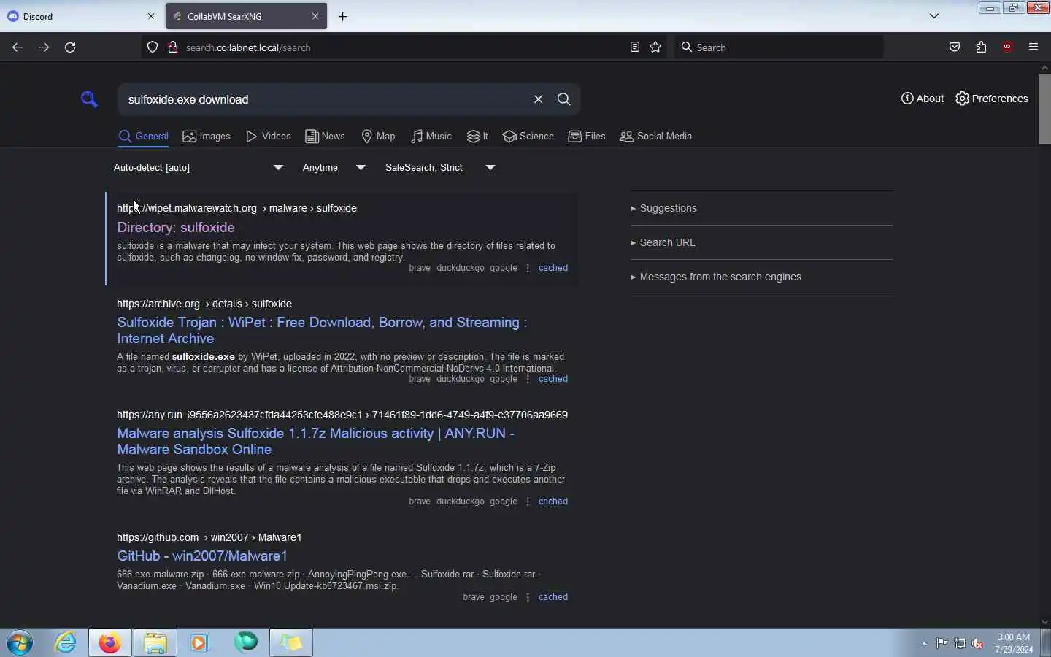Open Firefox application hamburger menu
The width and height of the screenshot is (1051, 657).
(x=1033, y=47)
